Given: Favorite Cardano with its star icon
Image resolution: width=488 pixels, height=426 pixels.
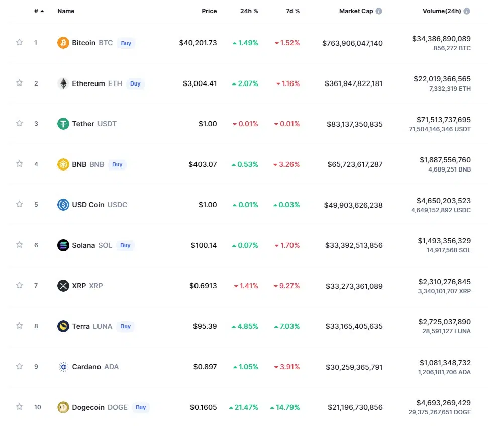Looking at the screenshot, I should pyautogui.click(x=19, y=367).
